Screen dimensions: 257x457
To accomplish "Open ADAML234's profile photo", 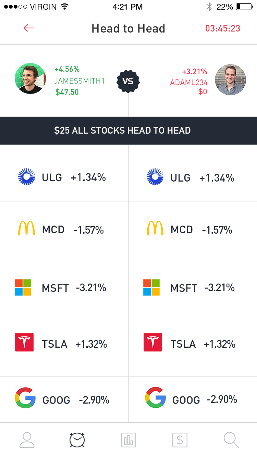I will click(230, 80).
